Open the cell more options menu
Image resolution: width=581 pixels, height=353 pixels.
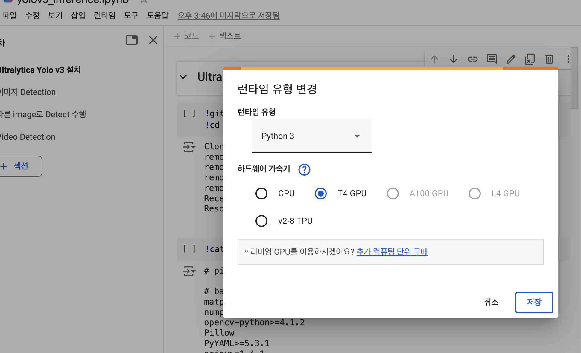point(568,59)
